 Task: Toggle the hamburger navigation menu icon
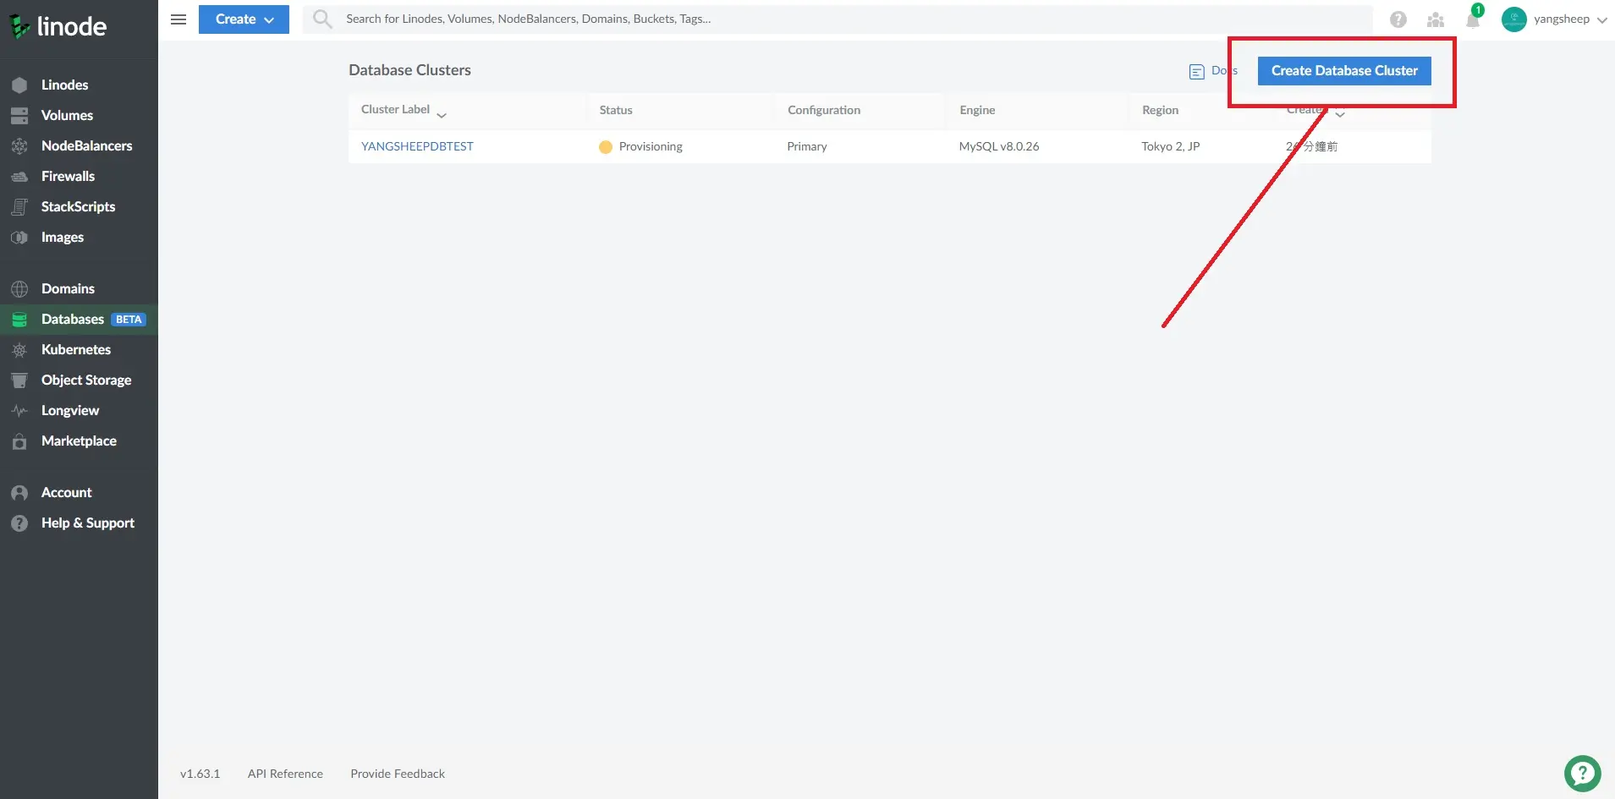pos(179,19)
